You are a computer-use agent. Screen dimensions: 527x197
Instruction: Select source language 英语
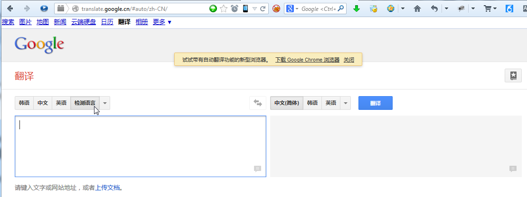[61, 103]
